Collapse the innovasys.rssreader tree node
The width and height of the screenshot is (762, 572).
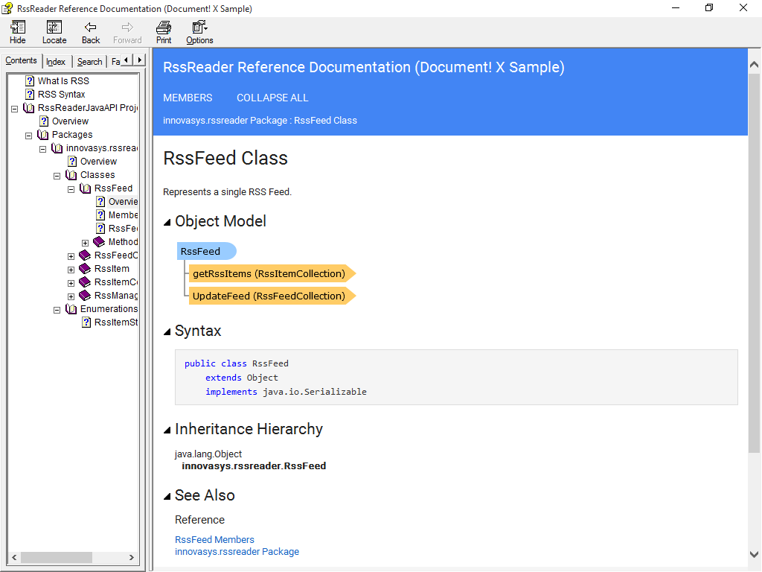42,149
